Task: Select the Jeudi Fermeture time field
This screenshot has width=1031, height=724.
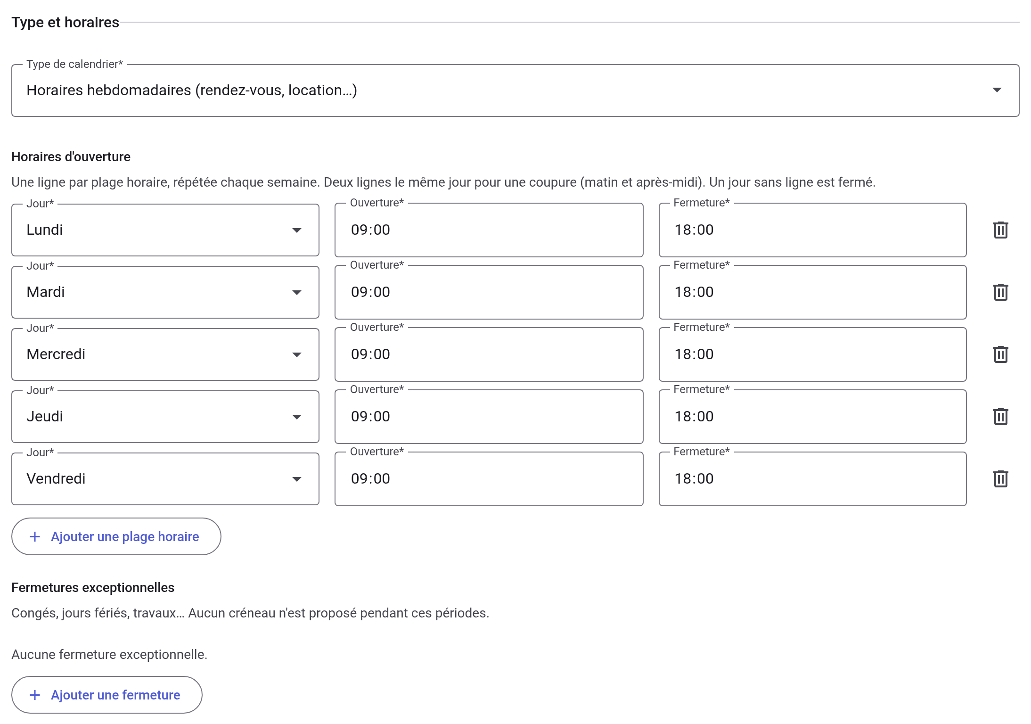Action: point(812,417)
